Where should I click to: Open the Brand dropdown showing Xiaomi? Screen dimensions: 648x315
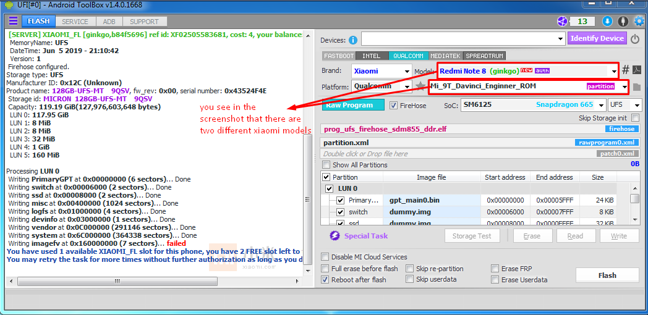click(x=382, y=70)
